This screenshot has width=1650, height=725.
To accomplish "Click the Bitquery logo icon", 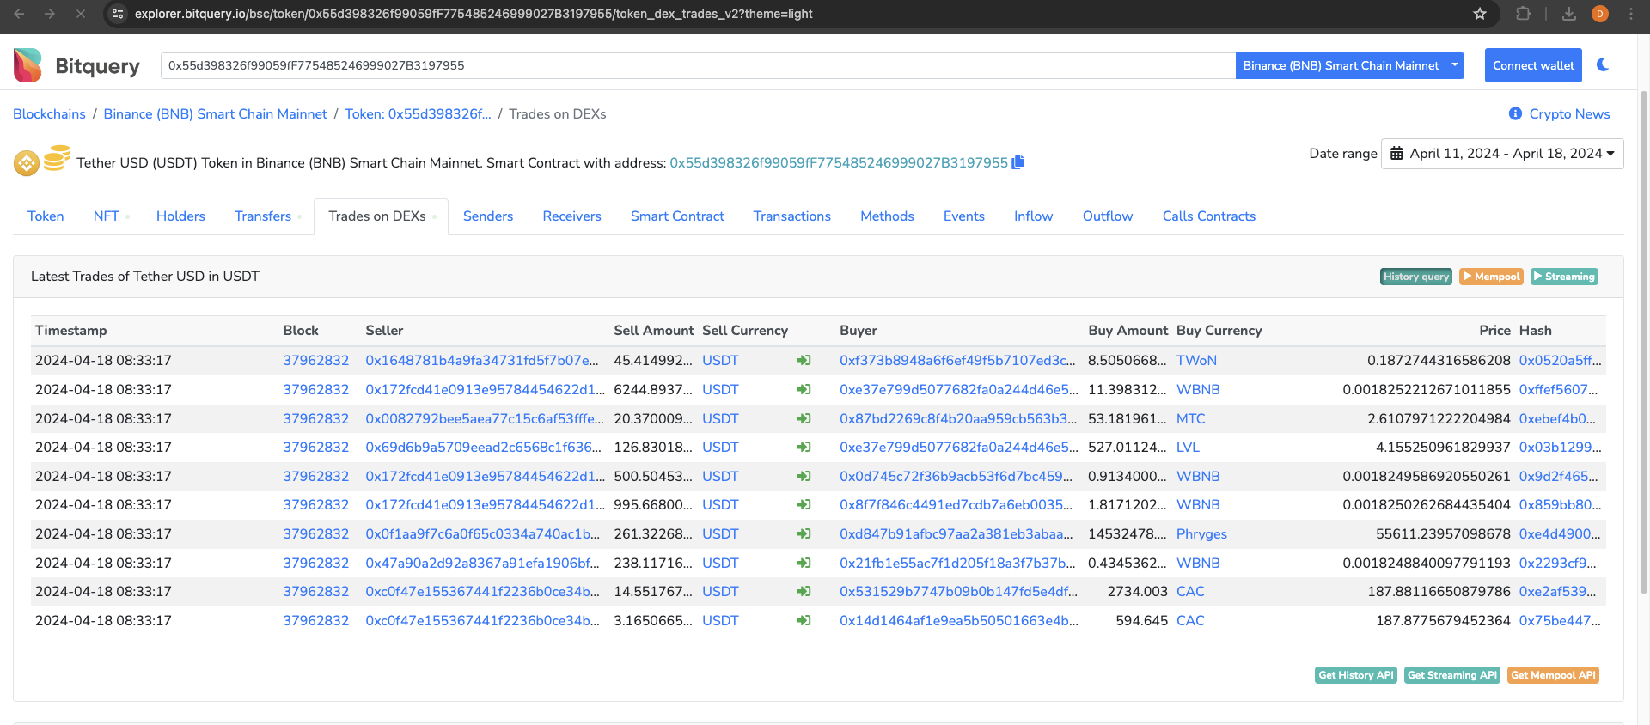I will (x=27, y=65).
